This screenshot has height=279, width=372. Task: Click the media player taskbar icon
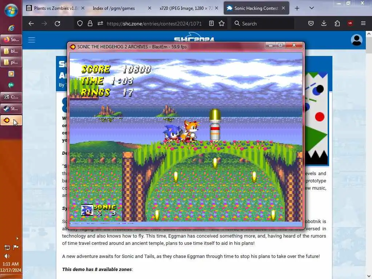click(11, 74)
